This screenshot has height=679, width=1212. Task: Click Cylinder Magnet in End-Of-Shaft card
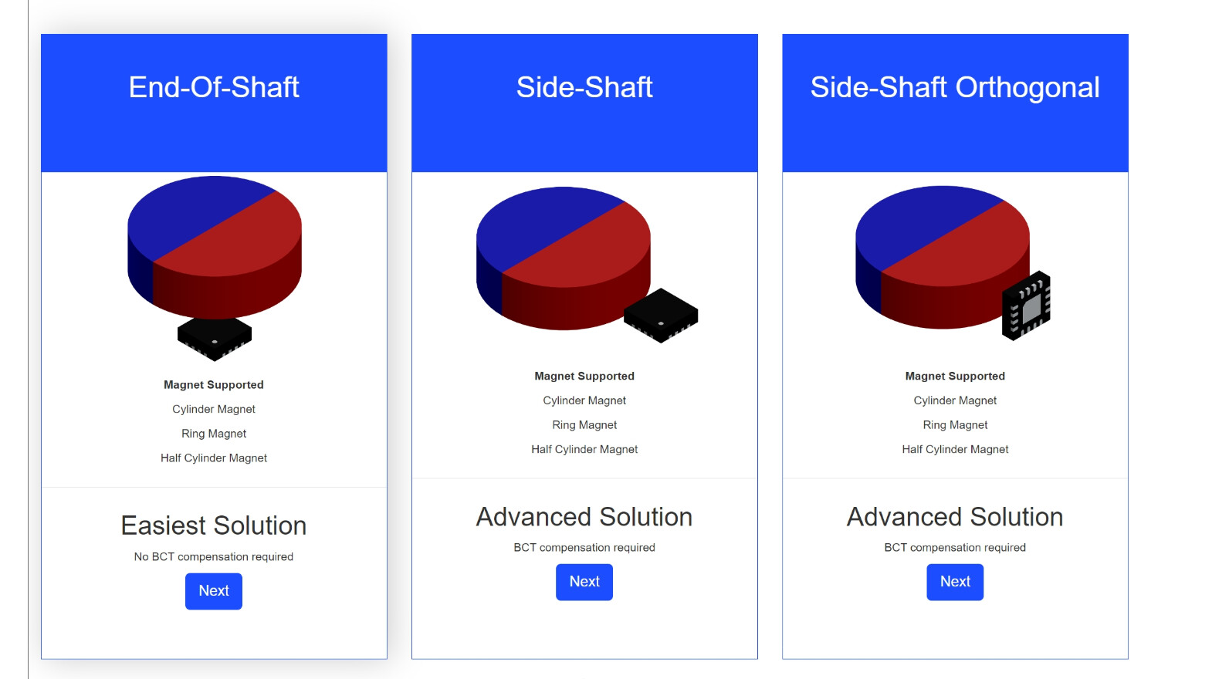coord(214,409)
